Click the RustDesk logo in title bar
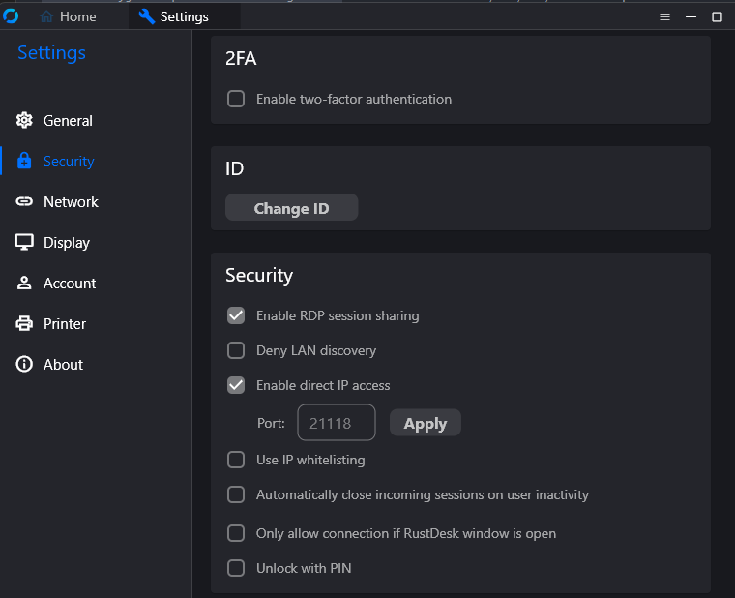This screenshot has width=735, height=598. (x=12, y=16)
